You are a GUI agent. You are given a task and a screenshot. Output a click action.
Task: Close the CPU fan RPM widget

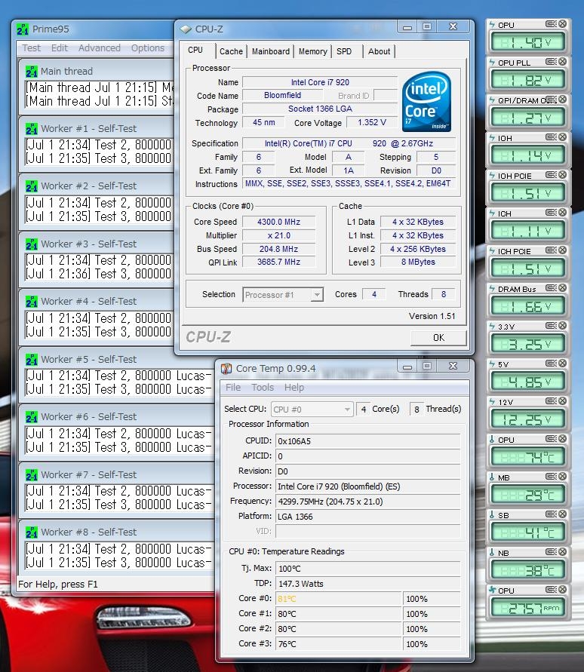point(562,591)
